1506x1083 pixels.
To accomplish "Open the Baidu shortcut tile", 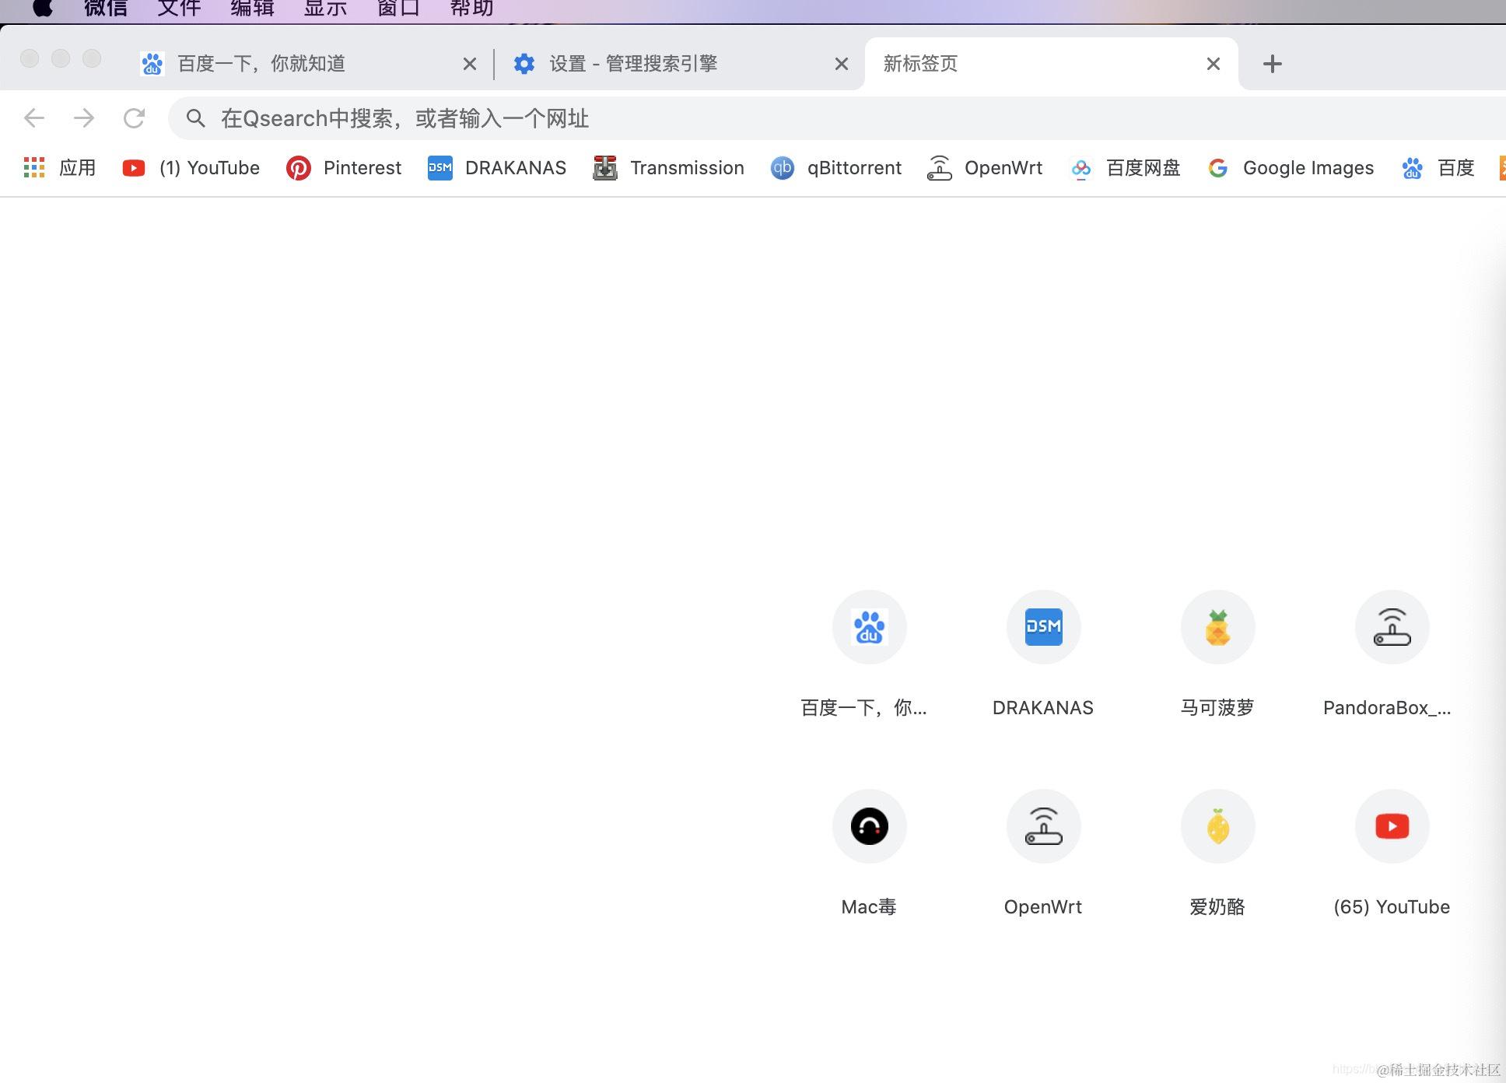I will 869,627.
